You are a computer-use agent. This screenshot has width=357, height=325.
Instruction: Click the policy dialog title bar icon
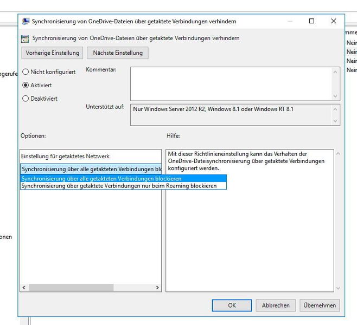pyautogui.click(x=25, y=21)
